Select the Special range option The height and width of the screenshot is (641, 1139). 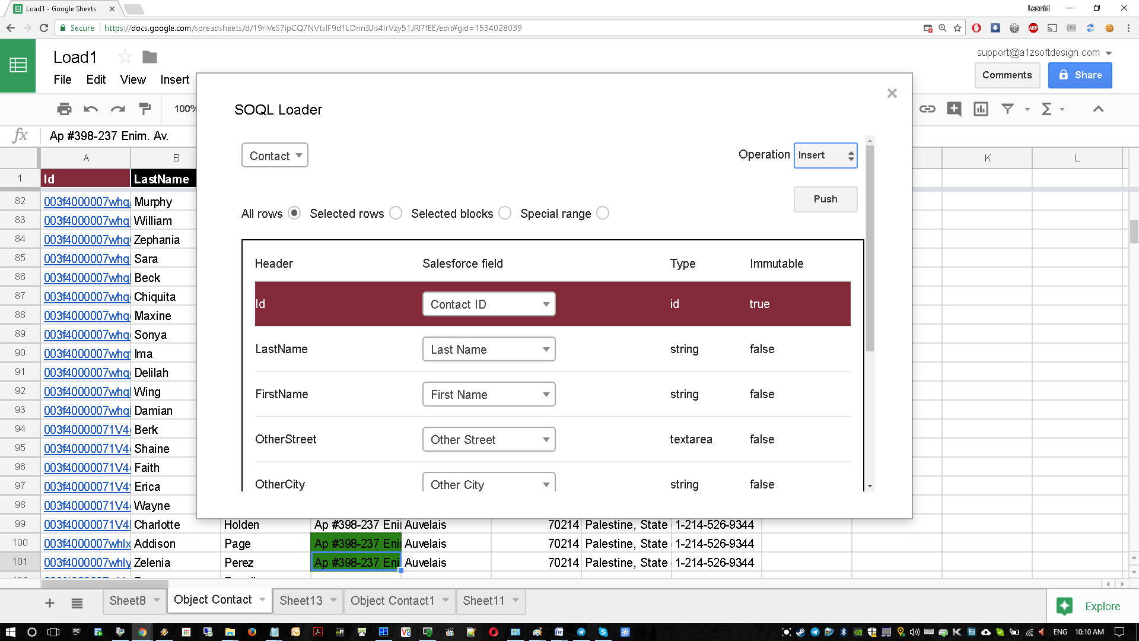pyautogui.click(x=603, y=213)
